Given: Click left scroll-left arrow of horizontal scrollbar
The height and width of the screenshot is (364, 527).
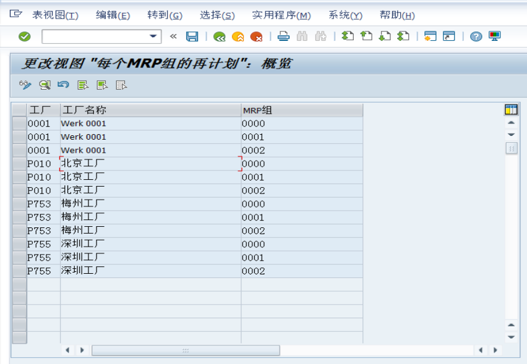Looking at the screenshot, I should [x=67, y=350].
